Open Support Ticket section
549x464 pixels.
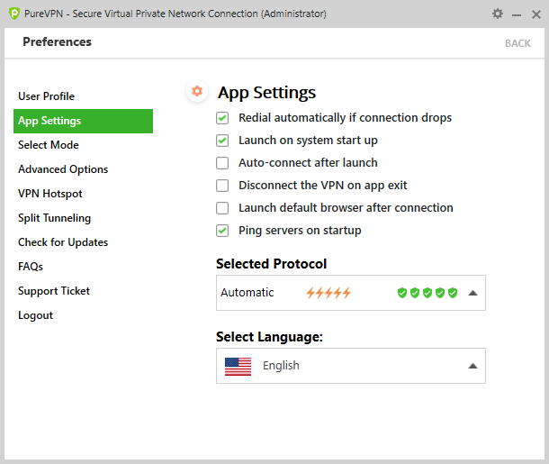tap(54, 291)
